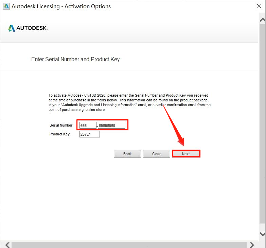This screenshot has width=266, height=248.
Task: Click the "Serial Number:" label
Action: tap(61, 126)
